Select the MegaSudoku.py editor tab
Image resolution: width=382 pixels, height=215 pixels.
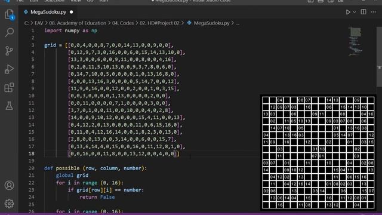pyautogui.click(x=48, y=12)
